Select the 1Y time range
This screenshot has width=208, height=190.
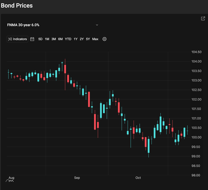(76, 39)
